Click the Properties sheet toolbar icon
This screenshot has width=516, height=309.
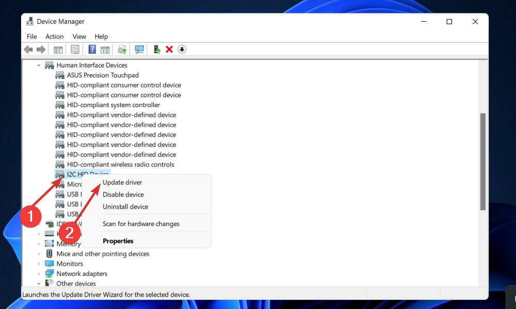pyautogui.click(x=75, y=49)
